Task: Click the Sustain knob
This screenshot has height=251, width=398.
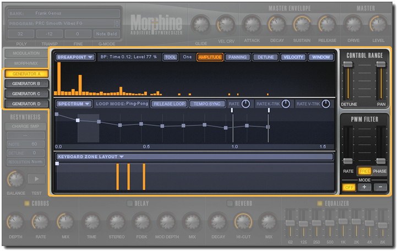Action: pos(302,24)
